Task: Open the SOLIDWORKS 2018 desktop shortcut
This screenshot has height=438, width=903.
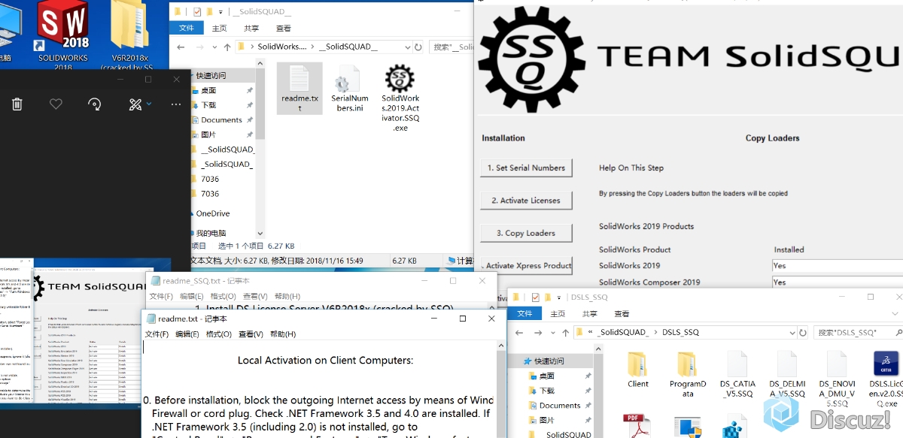Action: point(63,35)
